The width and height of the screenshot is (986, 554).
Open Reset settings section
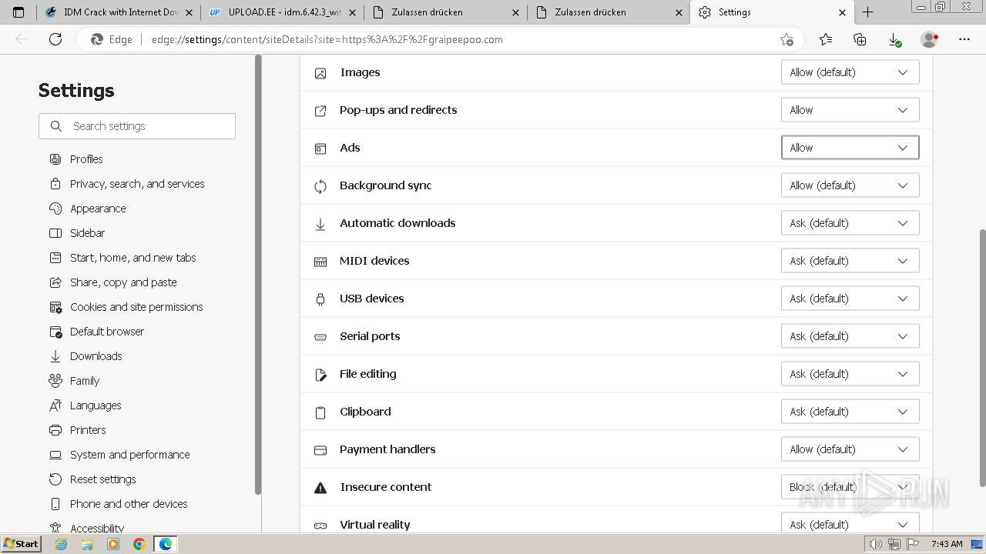102,479
